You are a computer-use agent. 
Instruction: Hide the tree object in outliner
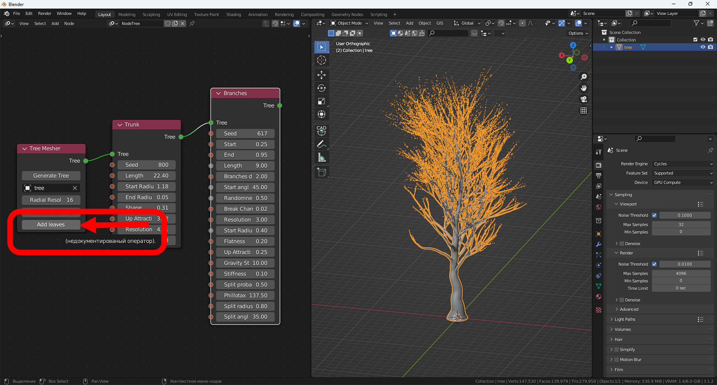point(703,47)
